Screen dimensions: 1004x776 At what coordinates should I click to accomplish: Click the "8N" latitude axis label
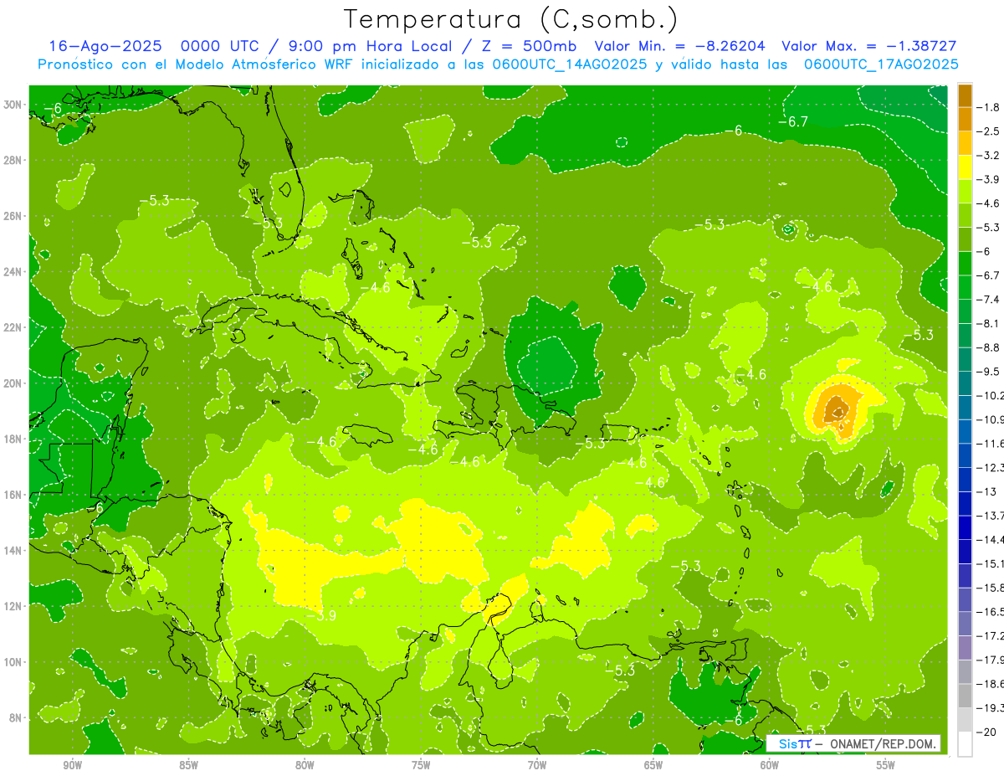pyautogui.click(x=16, y=718)
